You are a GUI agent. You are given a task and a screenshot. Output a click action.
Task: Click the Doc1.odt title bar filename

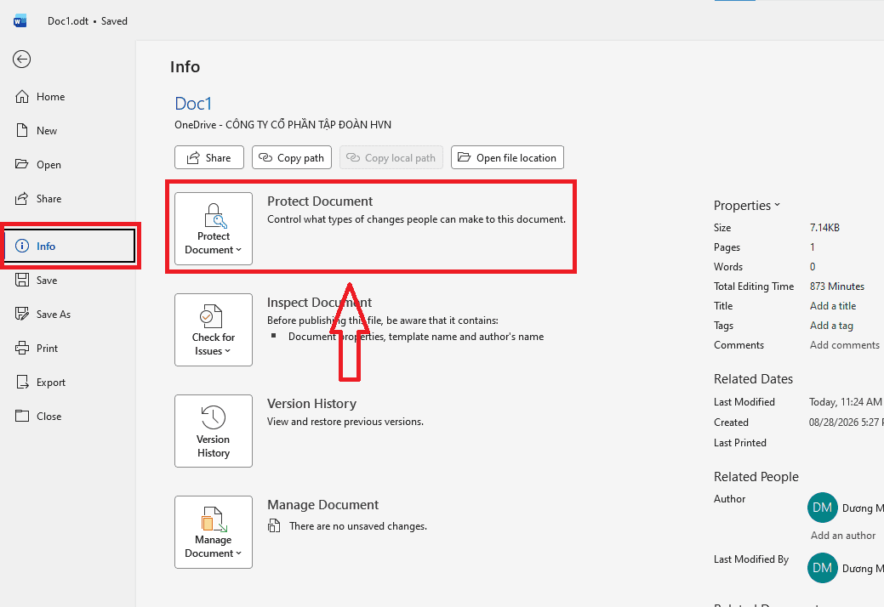68,21
